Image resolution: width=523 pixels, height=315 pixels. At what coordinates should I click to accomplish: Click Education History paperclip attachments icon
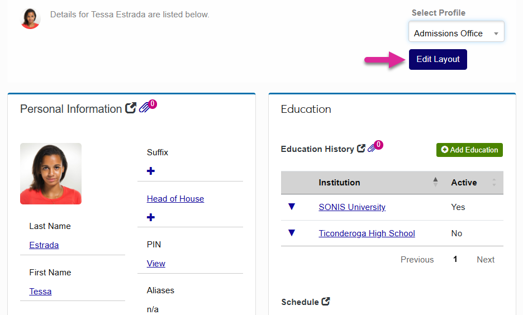(373, 149)
